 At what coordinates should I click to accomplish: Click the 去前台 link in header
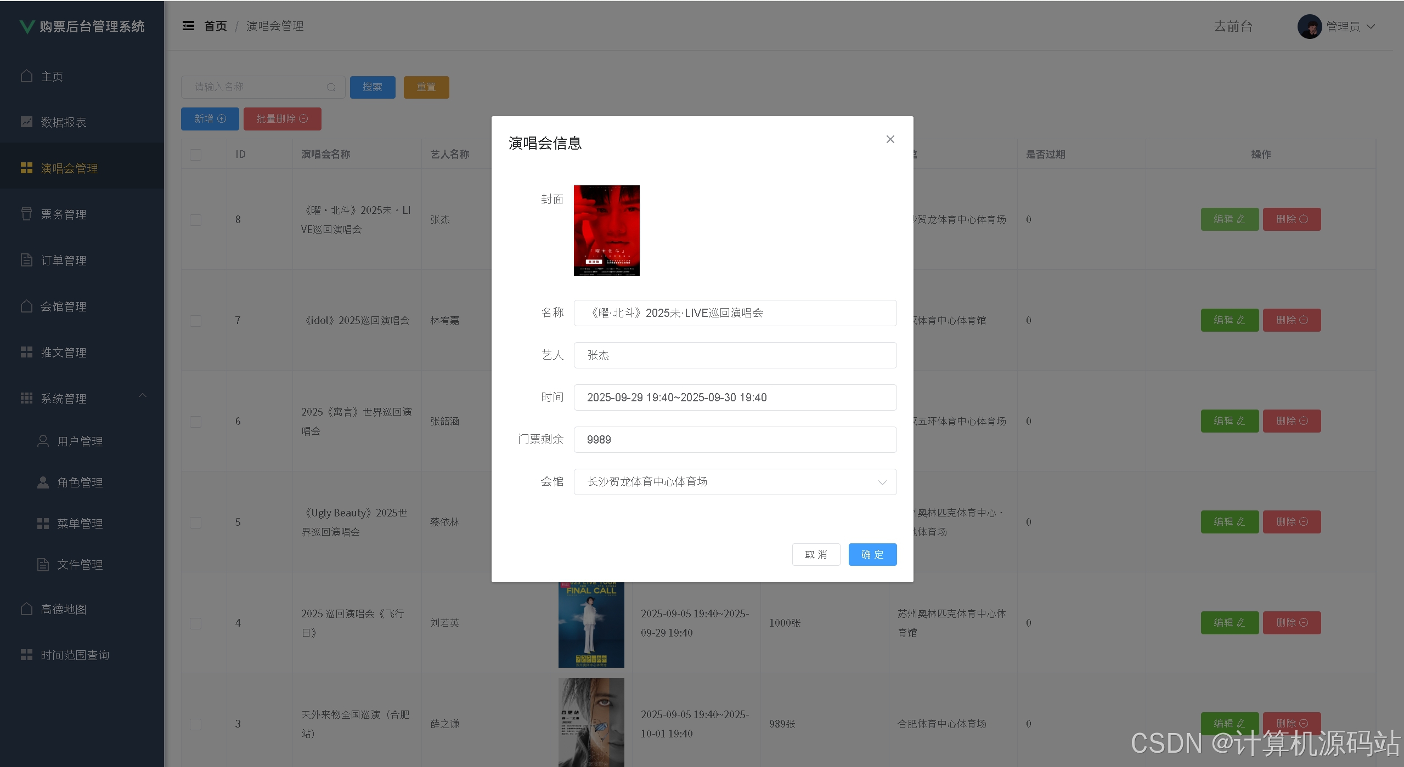[x=1233, y=26]
